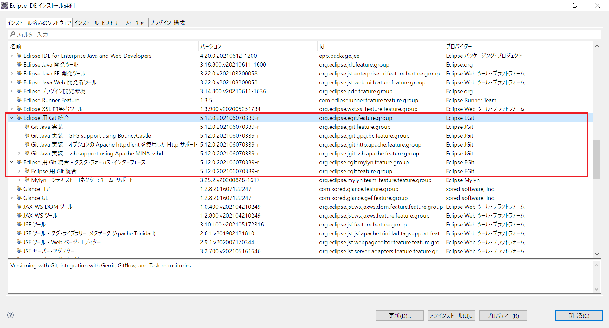609x328 pixels.
Task: Switch to the プラグイン tab
Action: coord(160,23)
